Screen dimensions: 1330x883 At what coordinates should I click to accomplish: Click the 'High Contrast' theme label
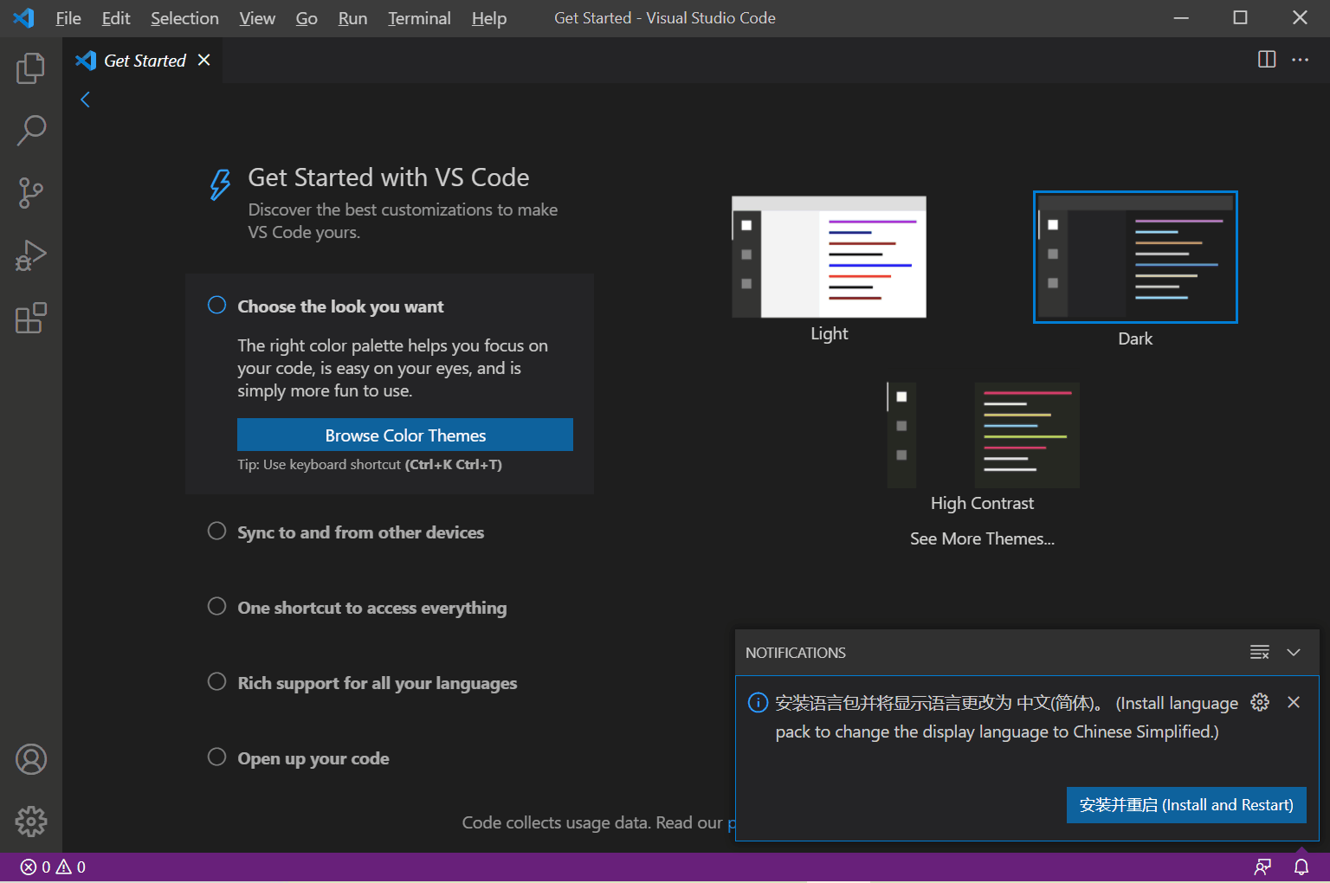982,503
